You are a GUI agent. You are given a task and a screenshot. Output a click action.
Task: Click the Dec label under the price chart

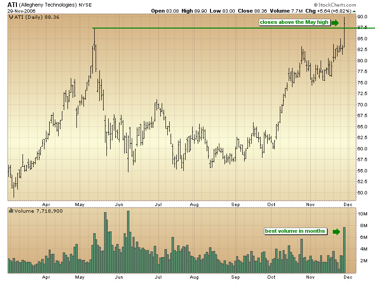[348, 205]
